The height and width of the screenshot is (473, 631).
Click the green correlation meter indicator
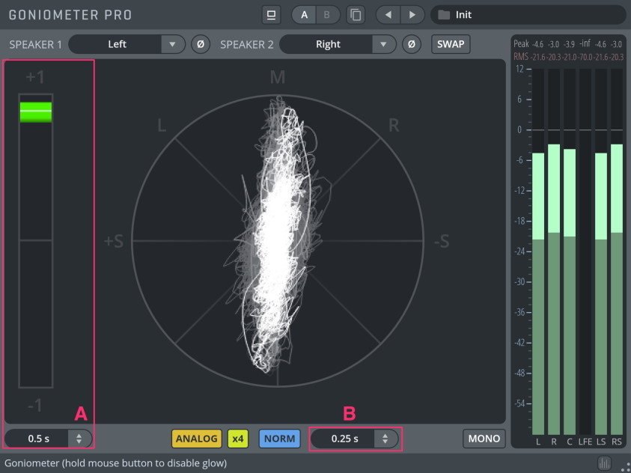point(36,112)
